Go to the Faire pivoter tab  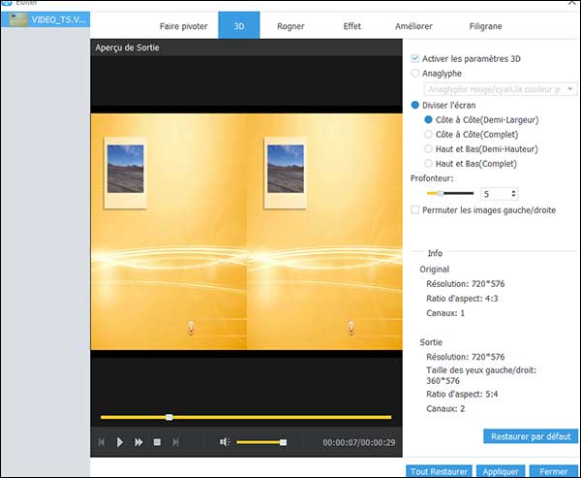pyautogui.click(x=184, y=26)
